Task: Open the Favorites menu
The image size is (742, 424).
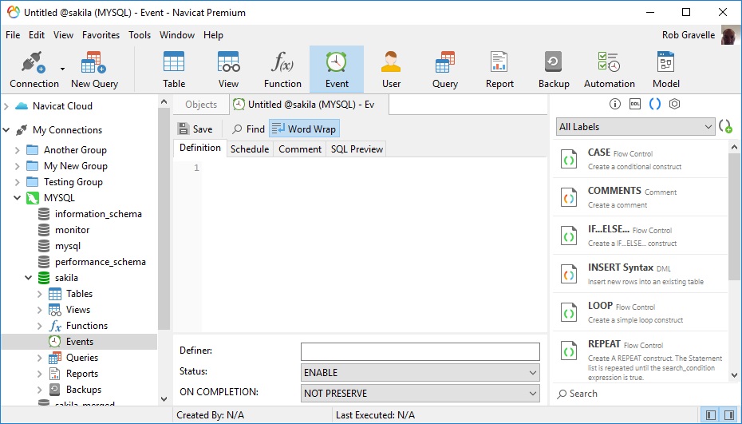Action: pyautogui.click(x=101, y=35)
